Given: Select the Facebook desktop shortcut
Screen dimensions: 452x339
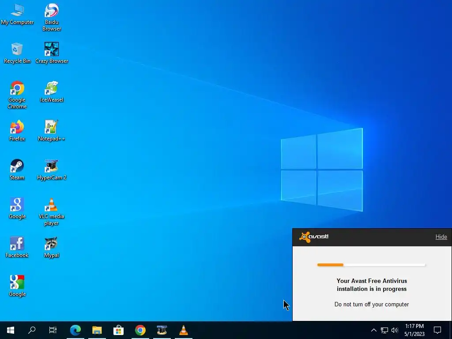Looking at the screenshot, I should pyautogui.click(x=17, y=247).
